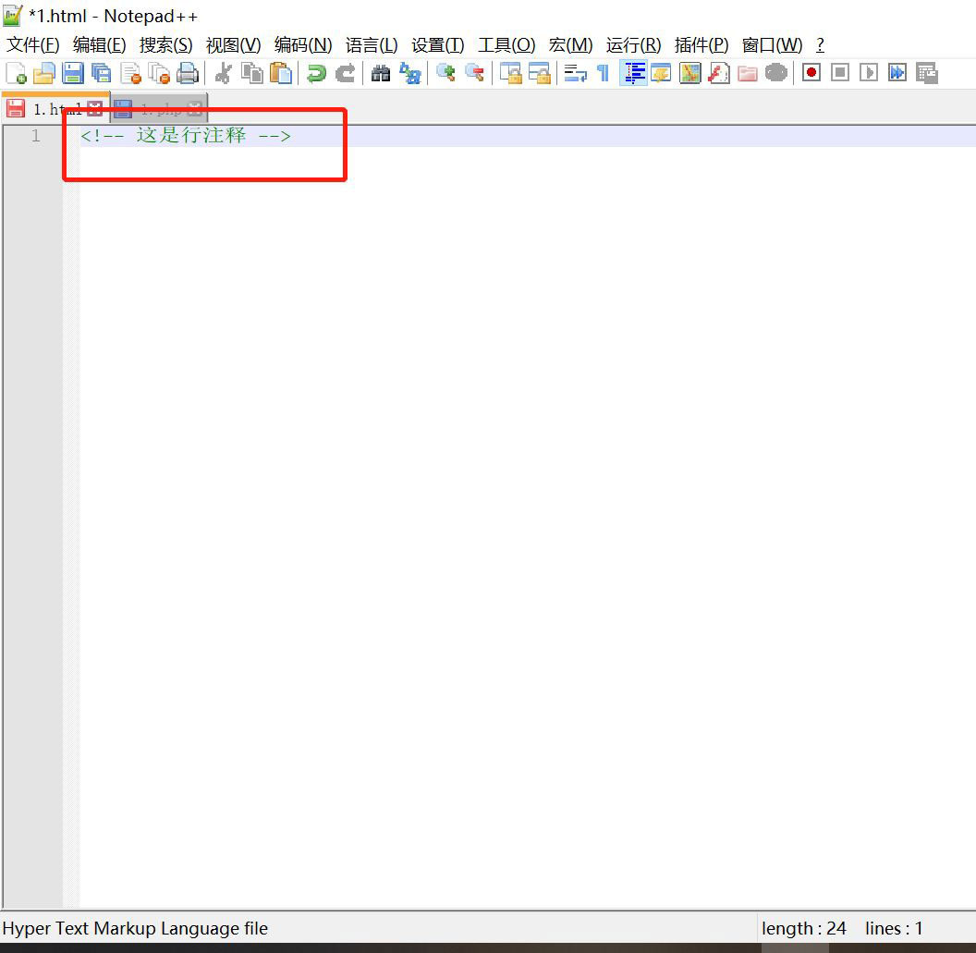
Task: Zoom out with the magnifier minus icon
Action: point(475,73)
